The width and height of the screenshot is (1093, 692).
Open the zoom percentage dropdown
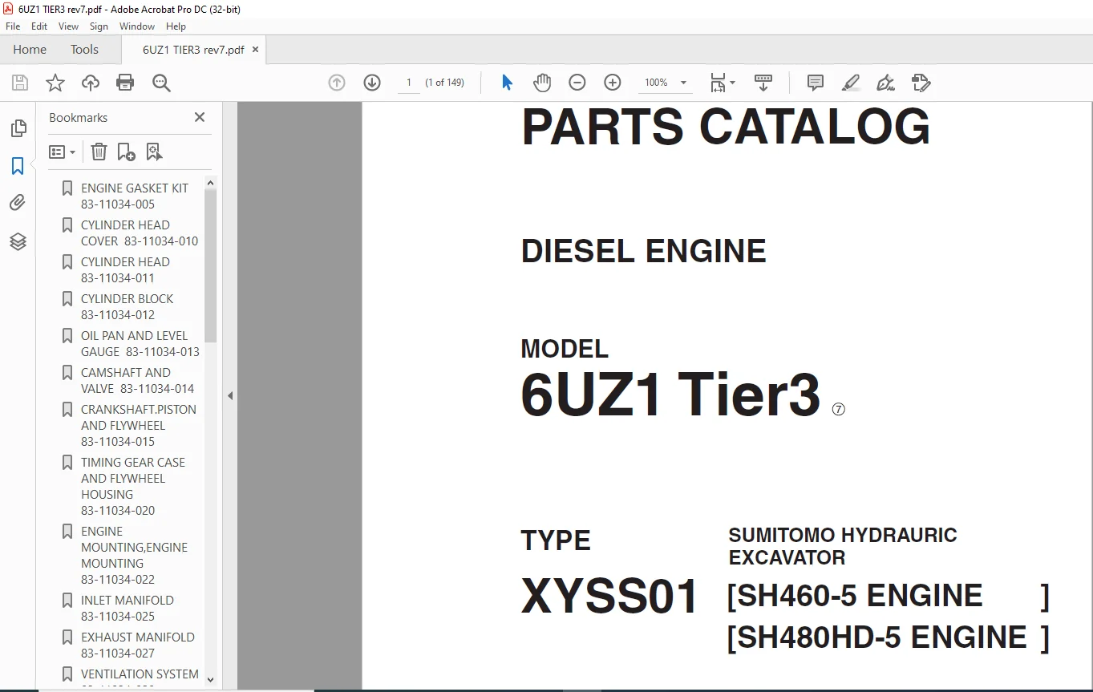[x=683, y=83]
